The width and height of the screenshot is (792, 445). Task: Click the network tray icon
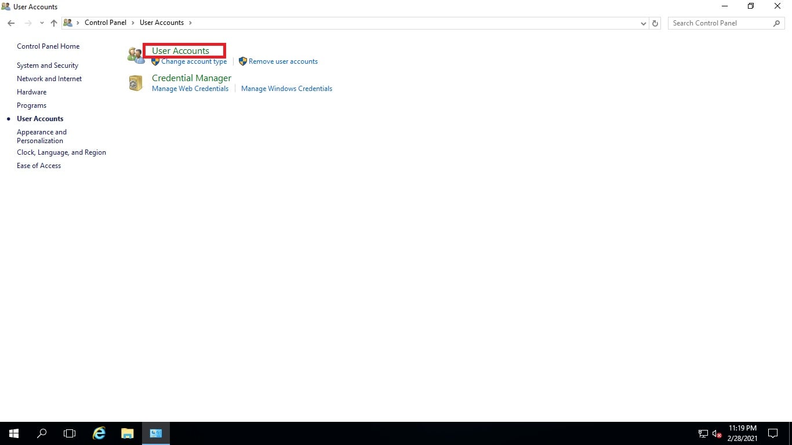(703, 433)
